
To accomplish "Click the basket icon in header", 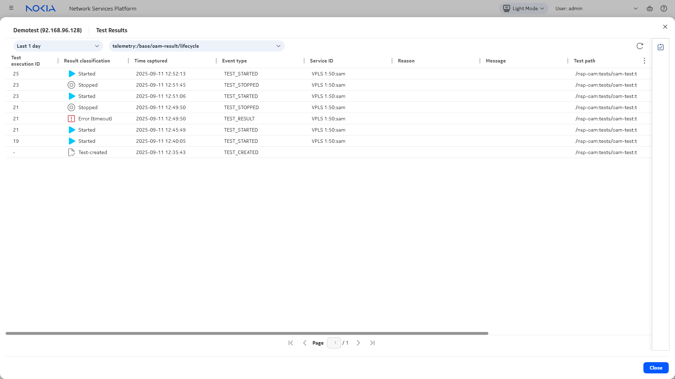I will (x=649, y=8).
